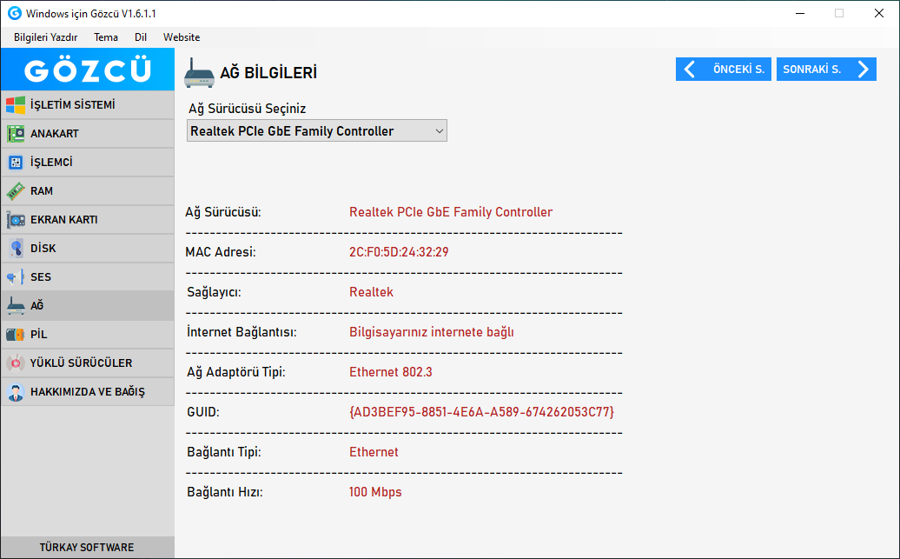Click the GUID label
This screenshot has height=559, width=900.
pyautogui.click(x=203, y=412)
